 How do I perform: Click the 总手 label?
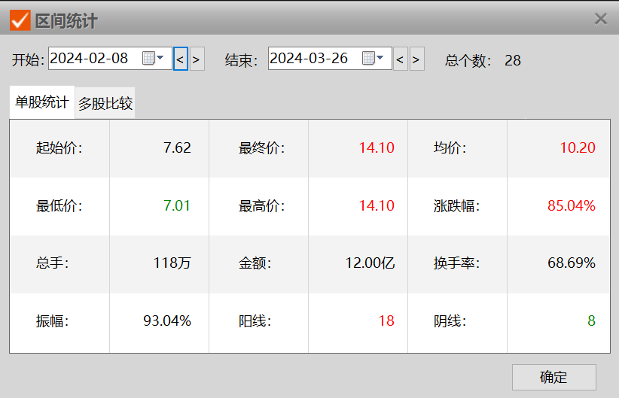point(53,263)
